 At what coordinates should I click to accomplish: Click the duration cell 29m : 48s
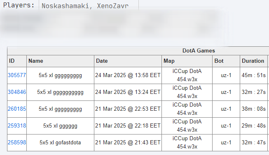click(254, 125)
